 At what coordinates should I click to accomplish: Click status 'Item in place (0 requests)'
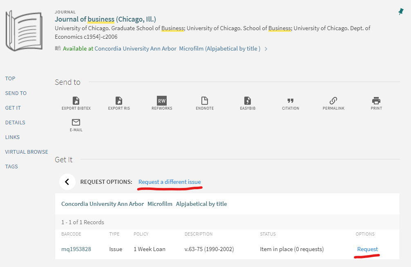pyautogui.click(x=292, y=249)
